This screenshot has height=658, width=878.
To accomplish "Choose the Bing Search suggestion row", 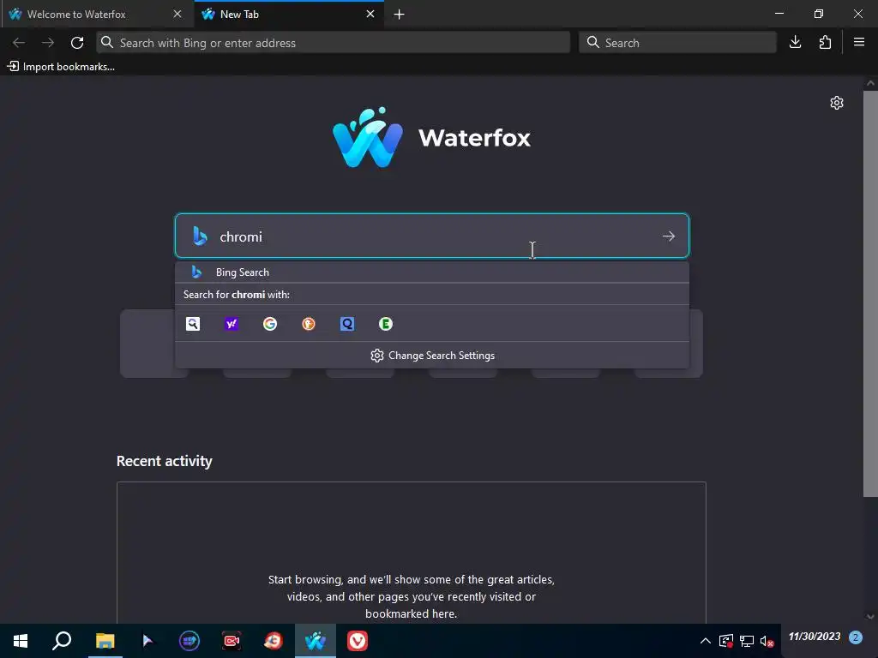I will 432,272.
